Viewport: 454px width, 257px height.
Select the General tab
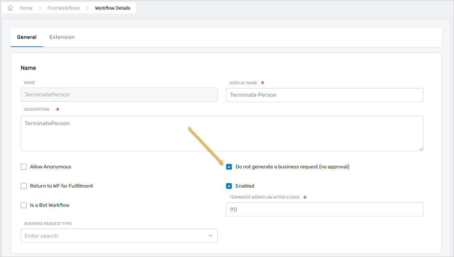click(x=27, y=37)
